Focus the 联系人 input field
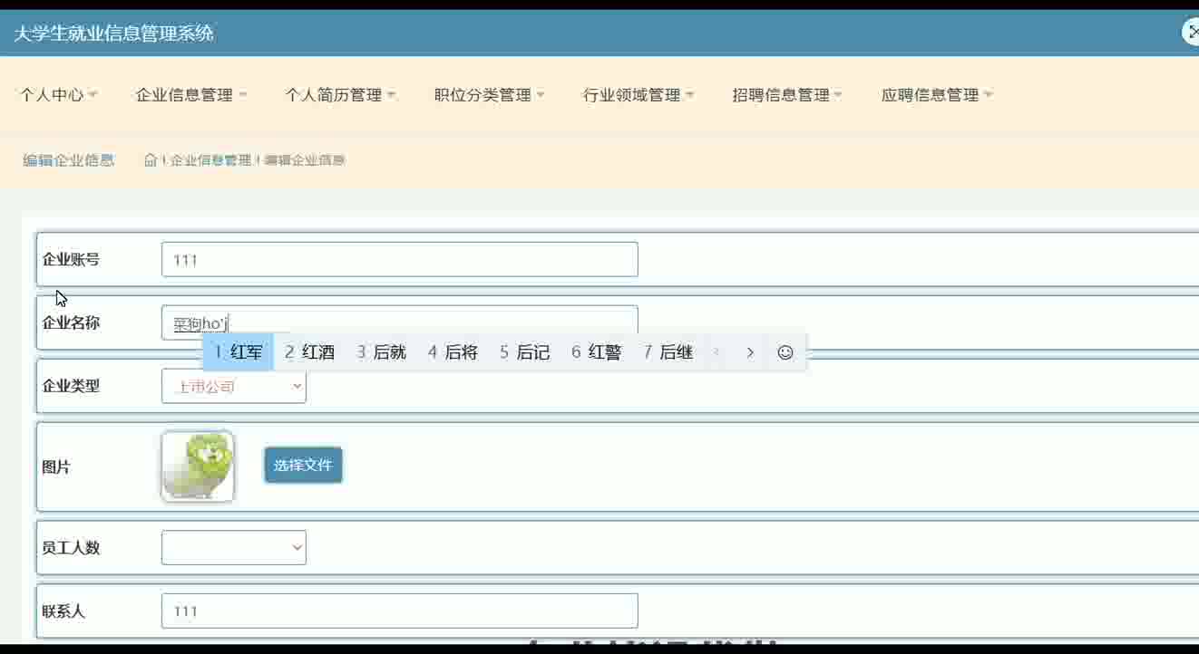This screenshot has width=1199, height=654. (x=400, y=611)
